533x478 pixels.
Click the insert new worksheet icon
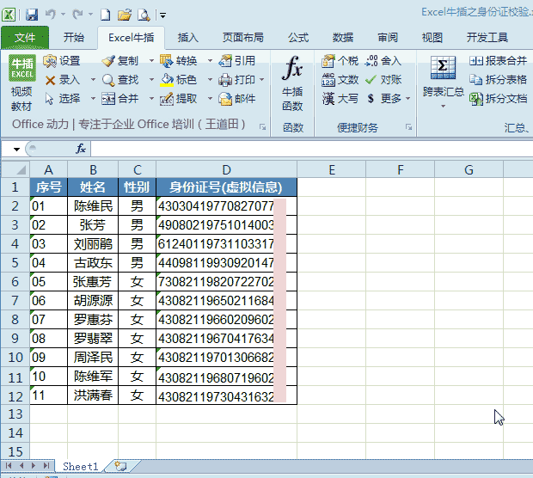[120, 466]
